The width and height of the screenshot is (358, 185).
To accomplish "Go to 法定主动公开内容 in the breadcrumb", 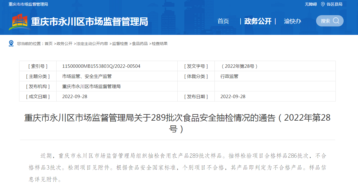I will tap(92, 44).
